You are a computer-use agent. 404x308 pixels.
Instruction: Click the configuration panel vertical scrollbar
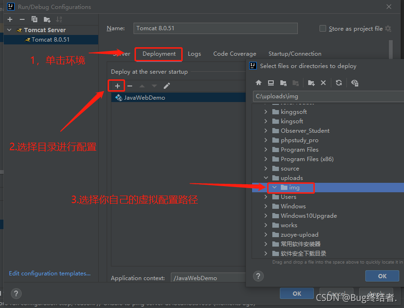point(391,50)
